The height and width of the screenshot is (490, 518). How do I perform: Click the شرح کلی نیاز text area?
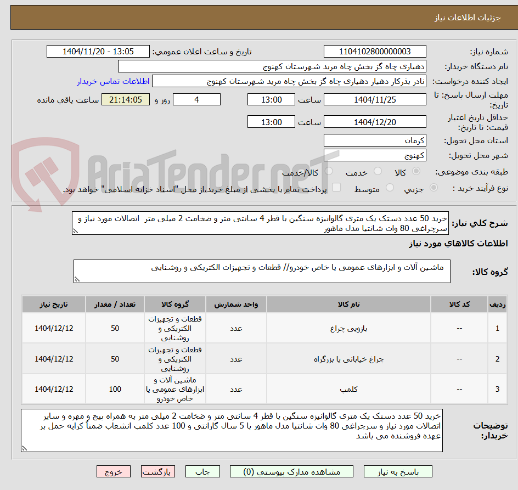[x=260, y=223]
